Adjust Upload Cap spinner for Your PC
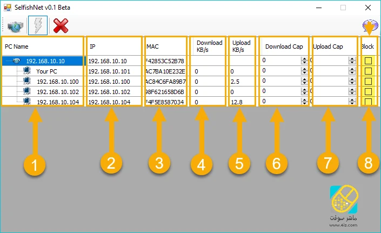 [352, 71]
